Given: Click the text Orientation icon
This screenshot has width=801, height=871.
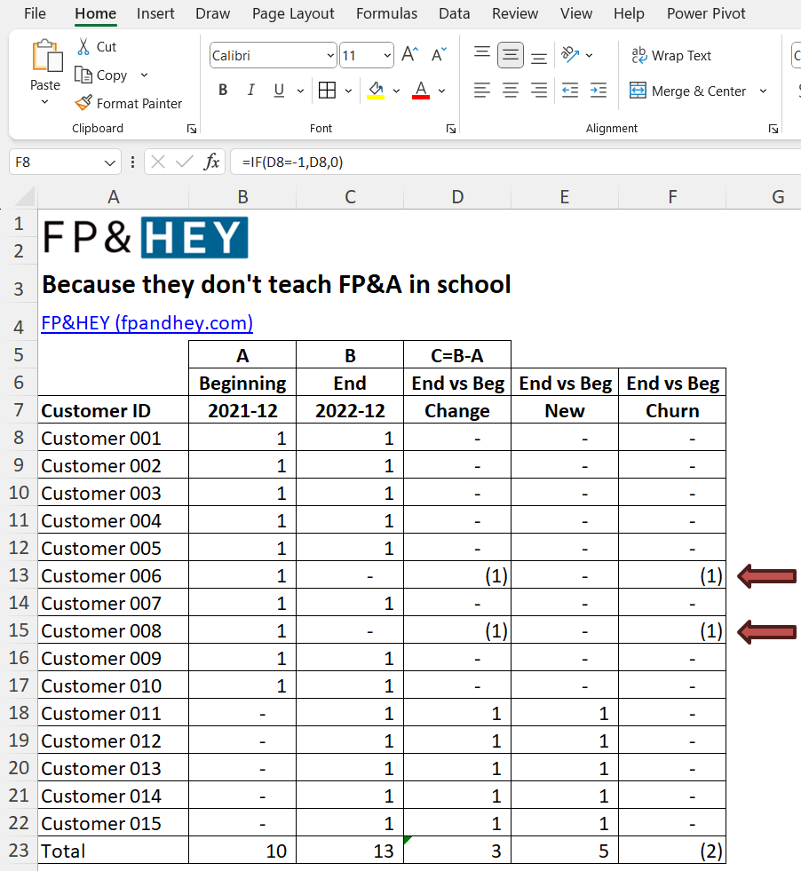Looking at the screenshot, I should point(570,54).
